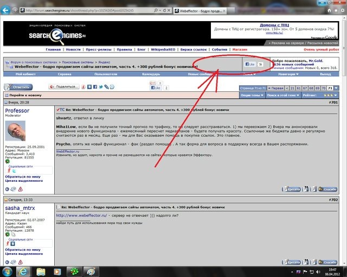Expand Рейтинг dropdown

click(x=320, y=95)
